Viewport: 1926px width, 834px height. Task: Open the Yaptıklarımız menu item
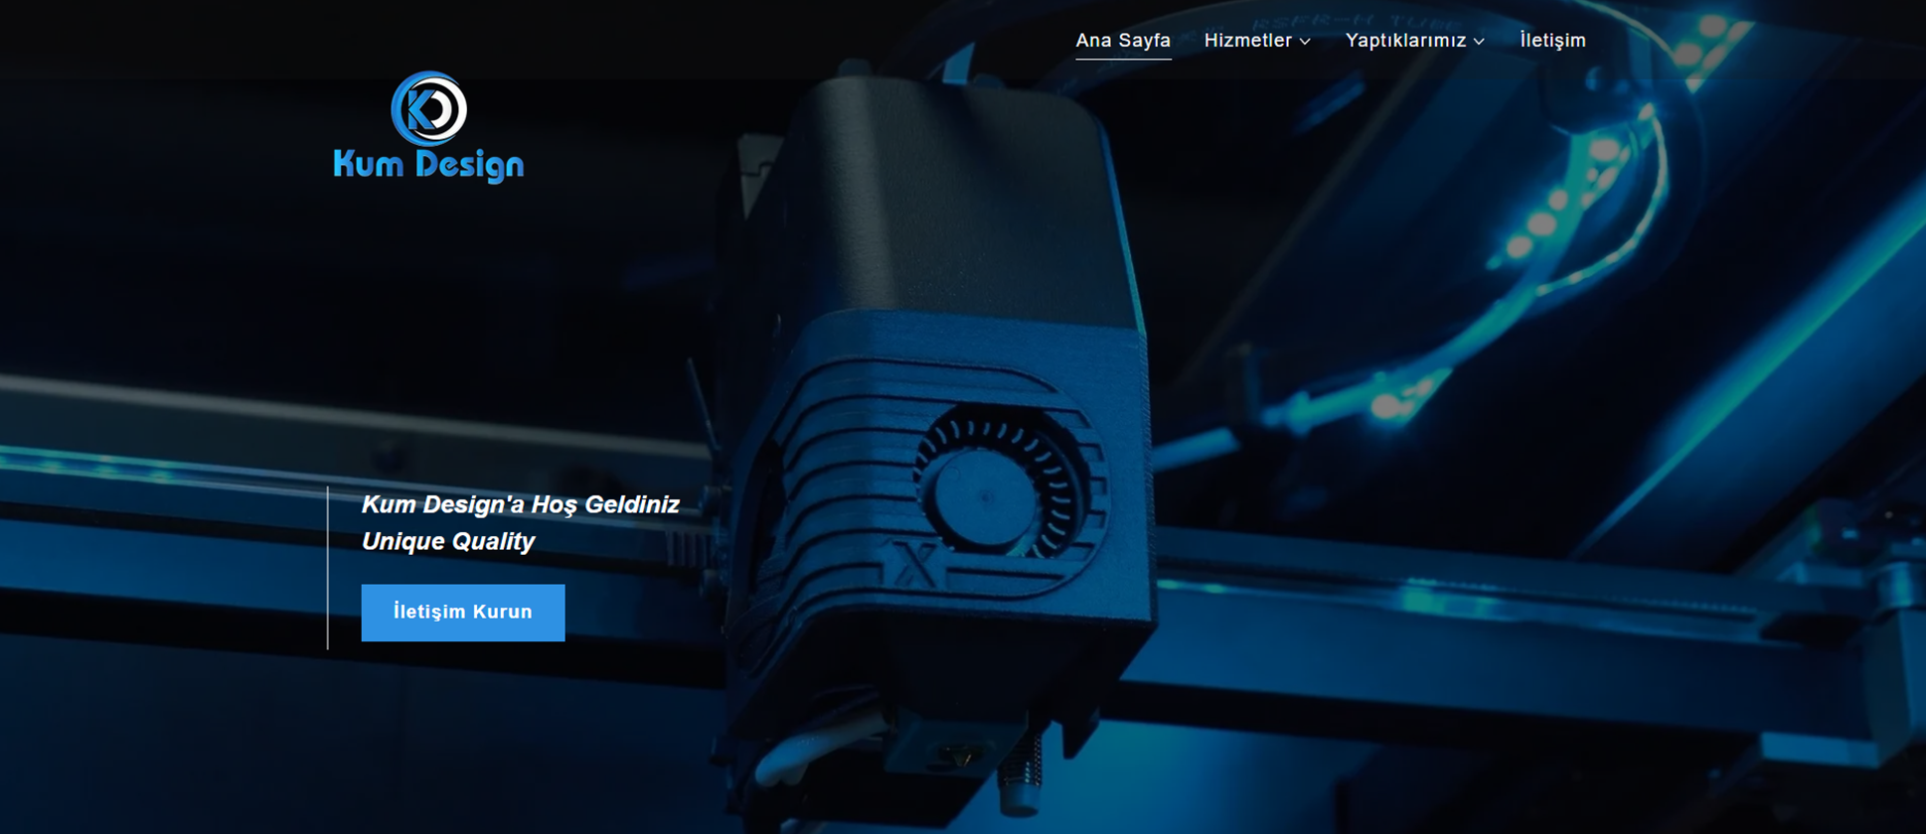(1405, 41)
